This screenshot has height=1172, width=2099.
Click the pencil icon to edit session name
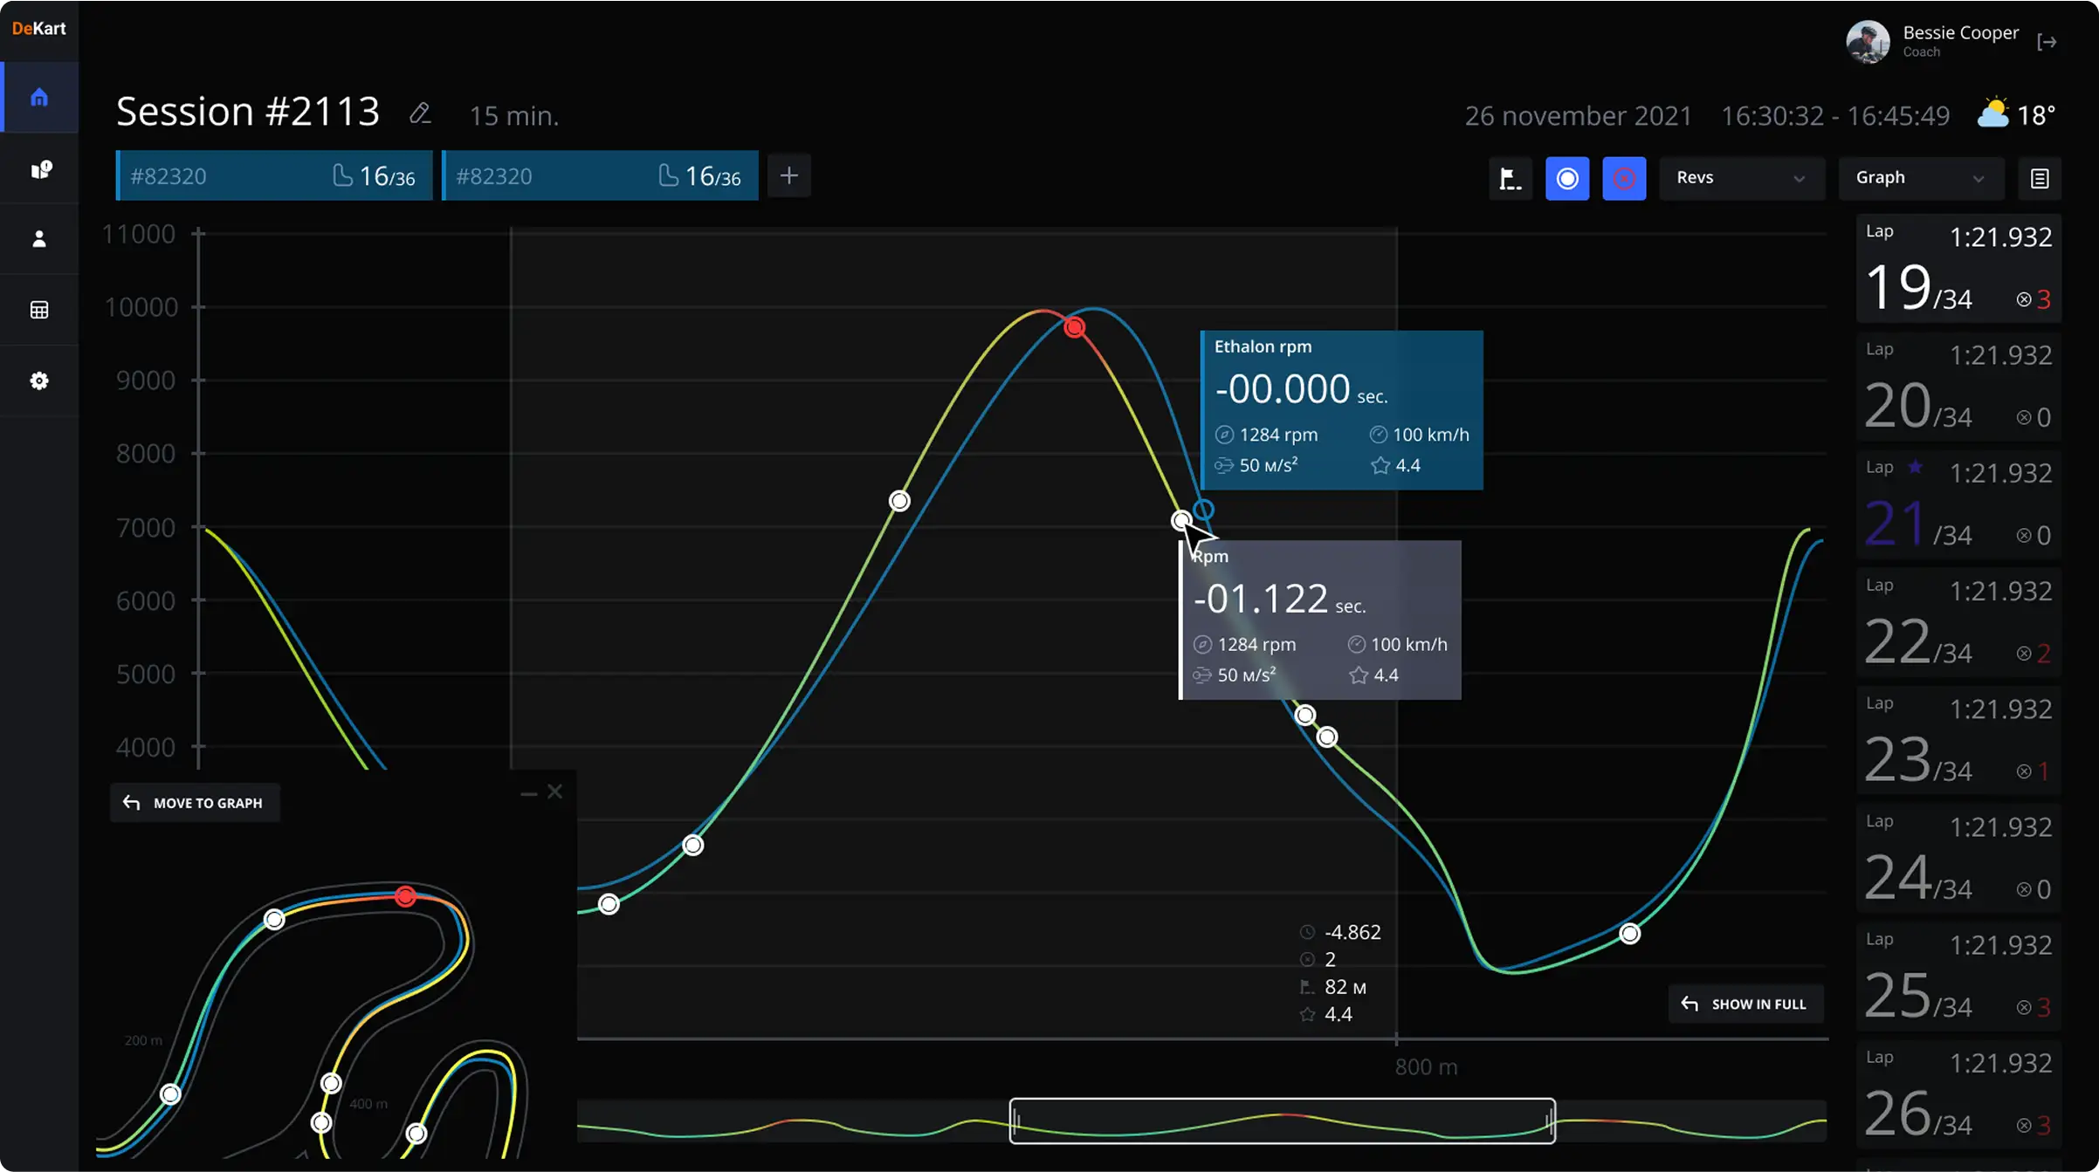(420, 113)
